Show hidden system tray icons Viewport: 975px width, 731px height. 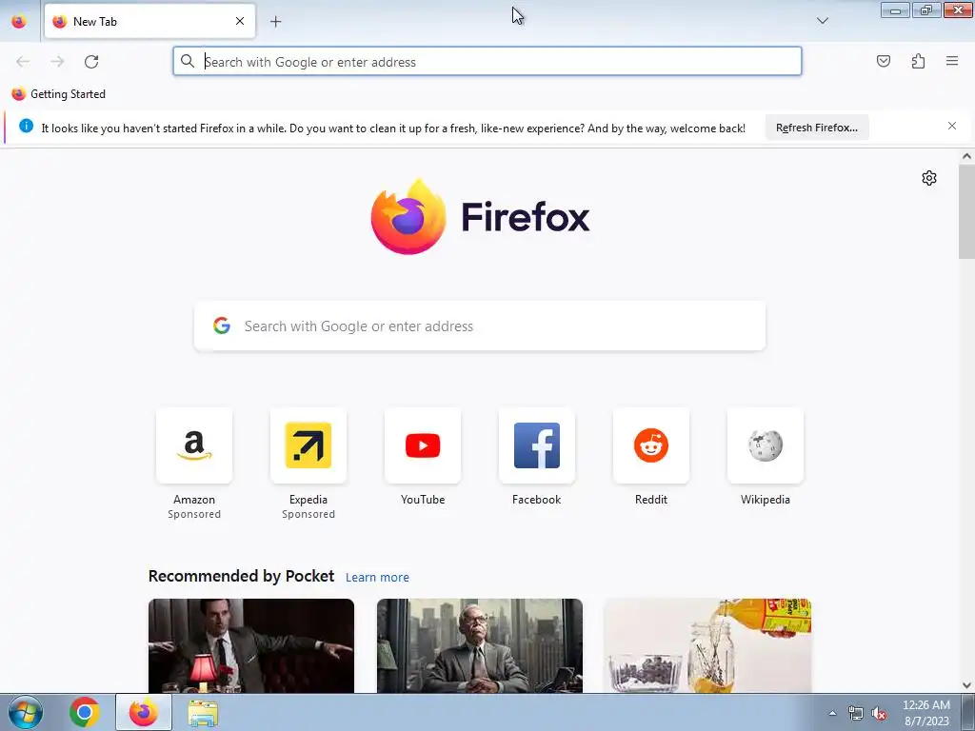click(832, 713)
